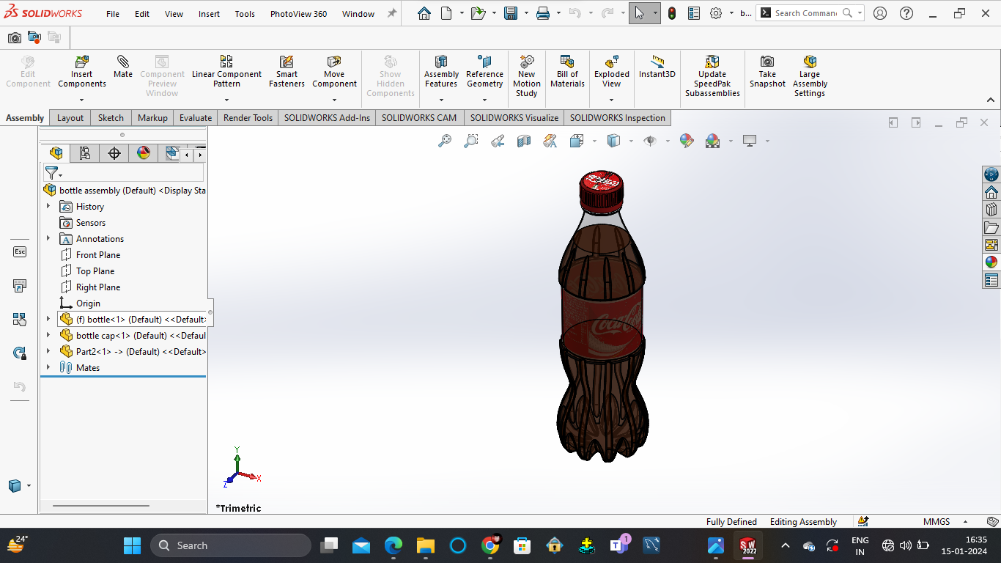Open the Exploded View dropdown arrow
Viewport: 1001px width, 563px height.
(x=612, y=100)
